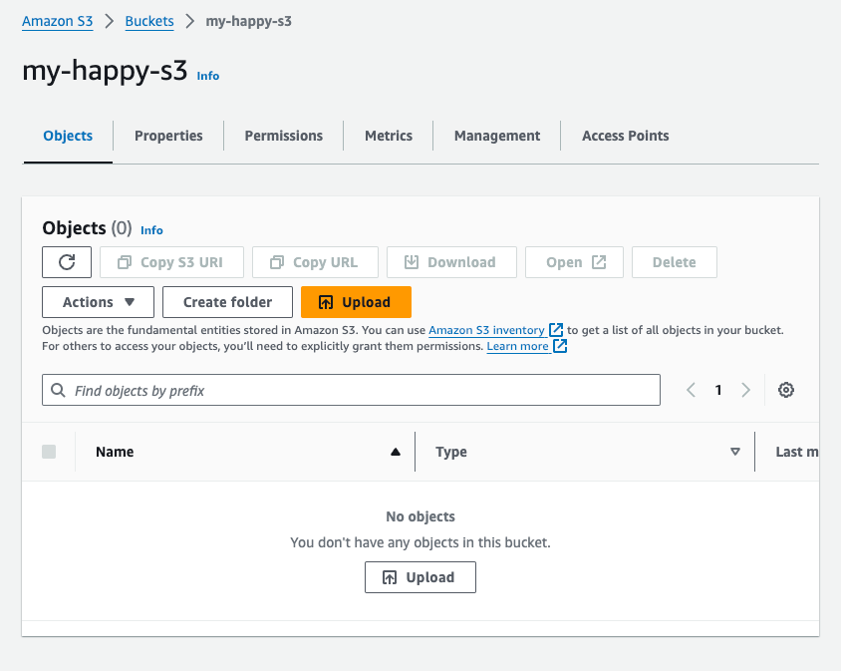This screenshot has width=841, height=671.
Task: Go to Buckets breadcrumb link
Action: tap(149, 22)
